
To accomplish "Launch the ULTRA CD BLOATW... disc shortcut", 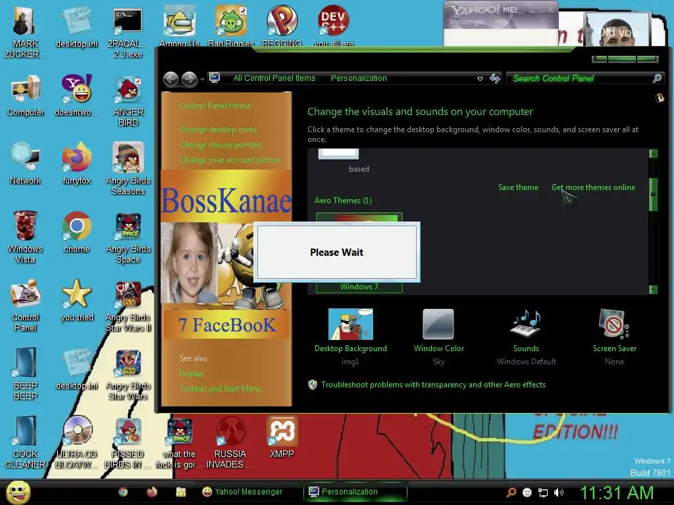I will (x=76, y=443).
